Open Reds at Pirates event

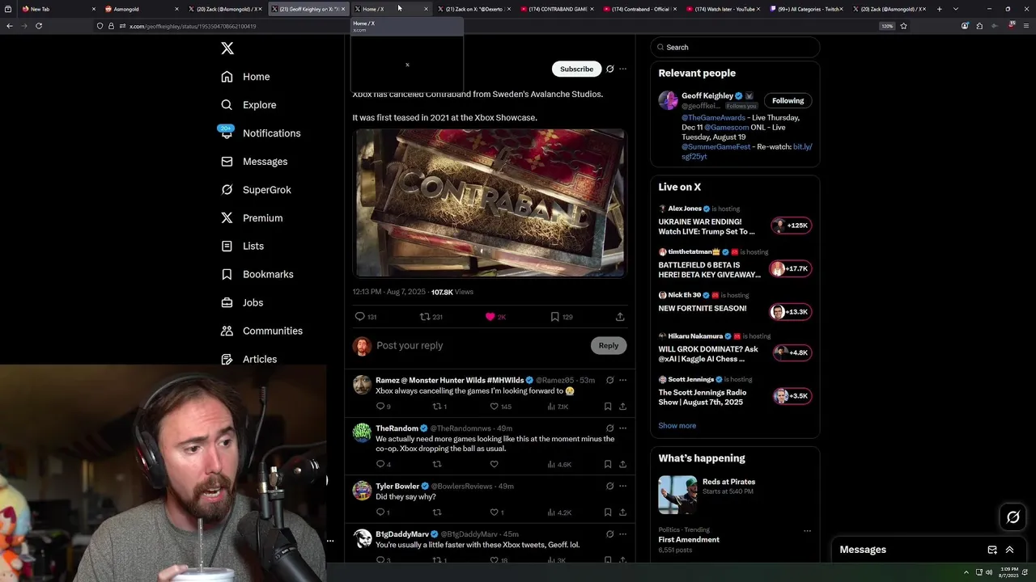point(735,494)
